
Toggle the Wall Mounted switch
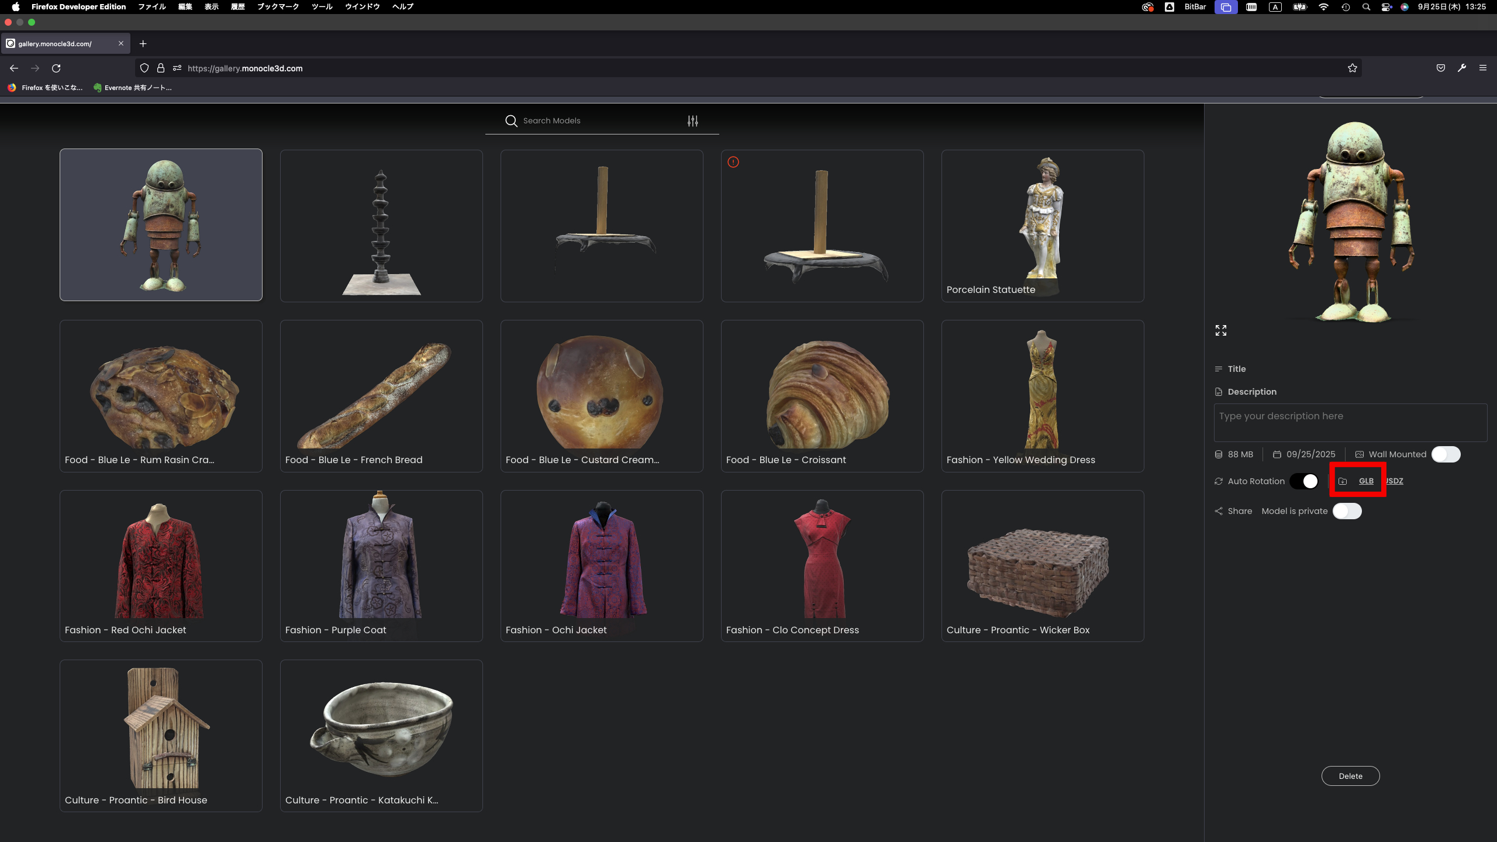click(x=1446, y=454)
